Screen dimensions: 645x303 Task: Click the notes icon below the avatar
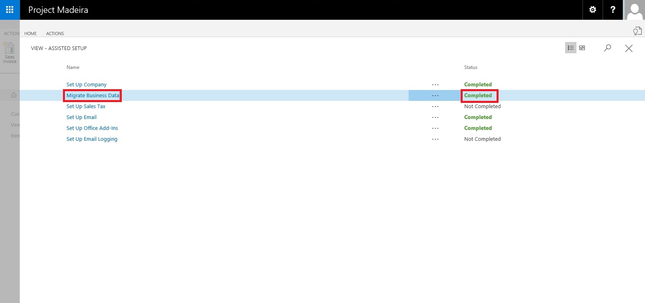[x=637, y=31]
